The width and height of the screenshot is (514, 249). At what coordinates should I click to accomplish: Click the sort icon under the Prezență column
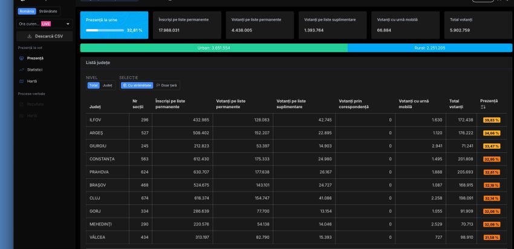click(x=483, y=107)
